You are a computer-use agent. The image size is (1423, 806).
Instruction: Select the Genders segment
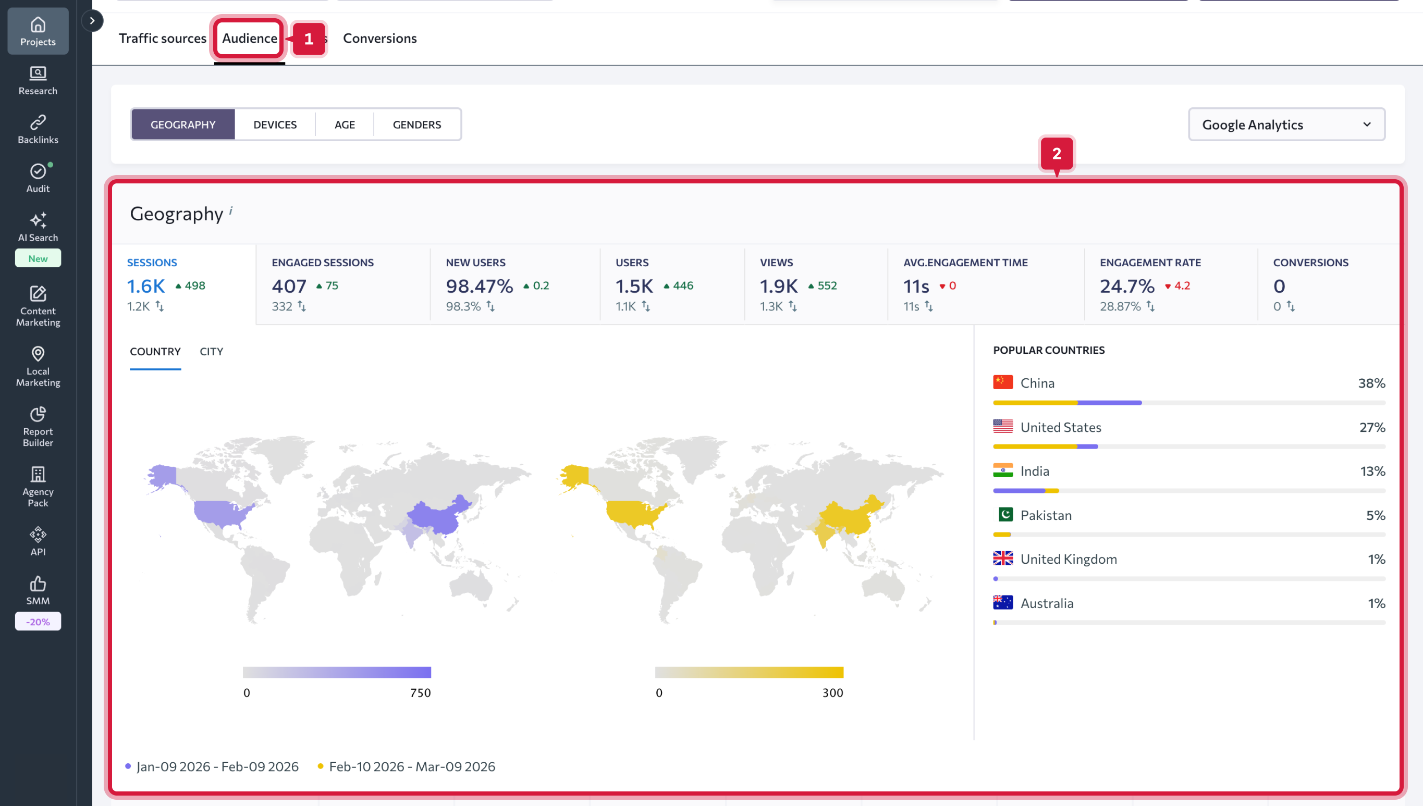pyautogui.click(x=416, y=125)
